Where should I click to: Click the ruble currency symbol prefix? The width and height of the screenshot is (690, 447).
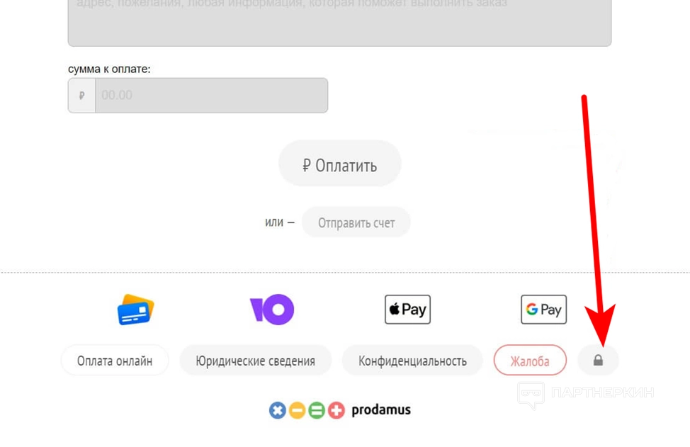(x=82, y=95)
